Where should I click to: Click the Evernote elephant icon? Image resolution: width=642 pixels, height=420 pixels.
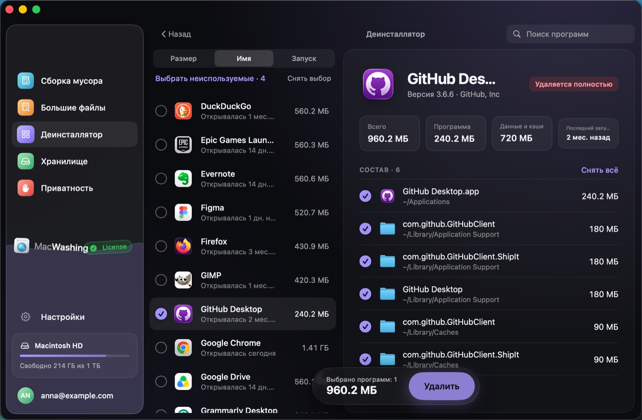click(x=183, y=179)
